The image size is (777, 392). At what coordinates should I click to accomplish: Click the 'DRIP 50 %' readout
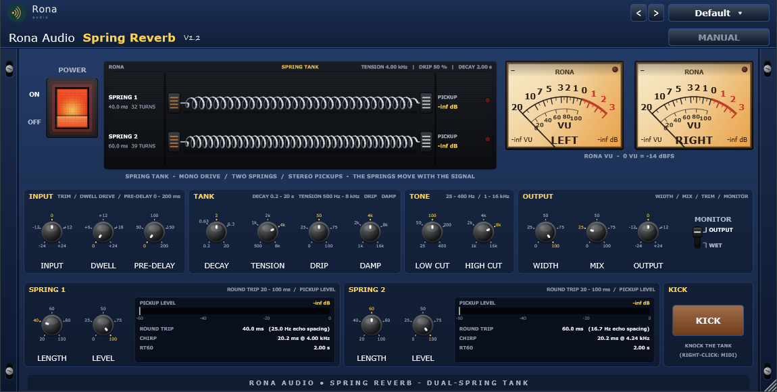[432, 67]
